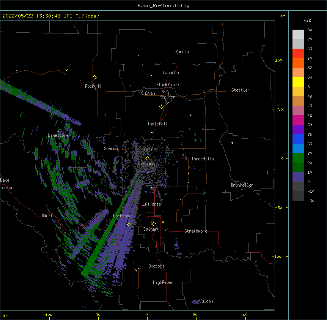Click the Ponoka city label
The image size is (327, 320).
182,52
